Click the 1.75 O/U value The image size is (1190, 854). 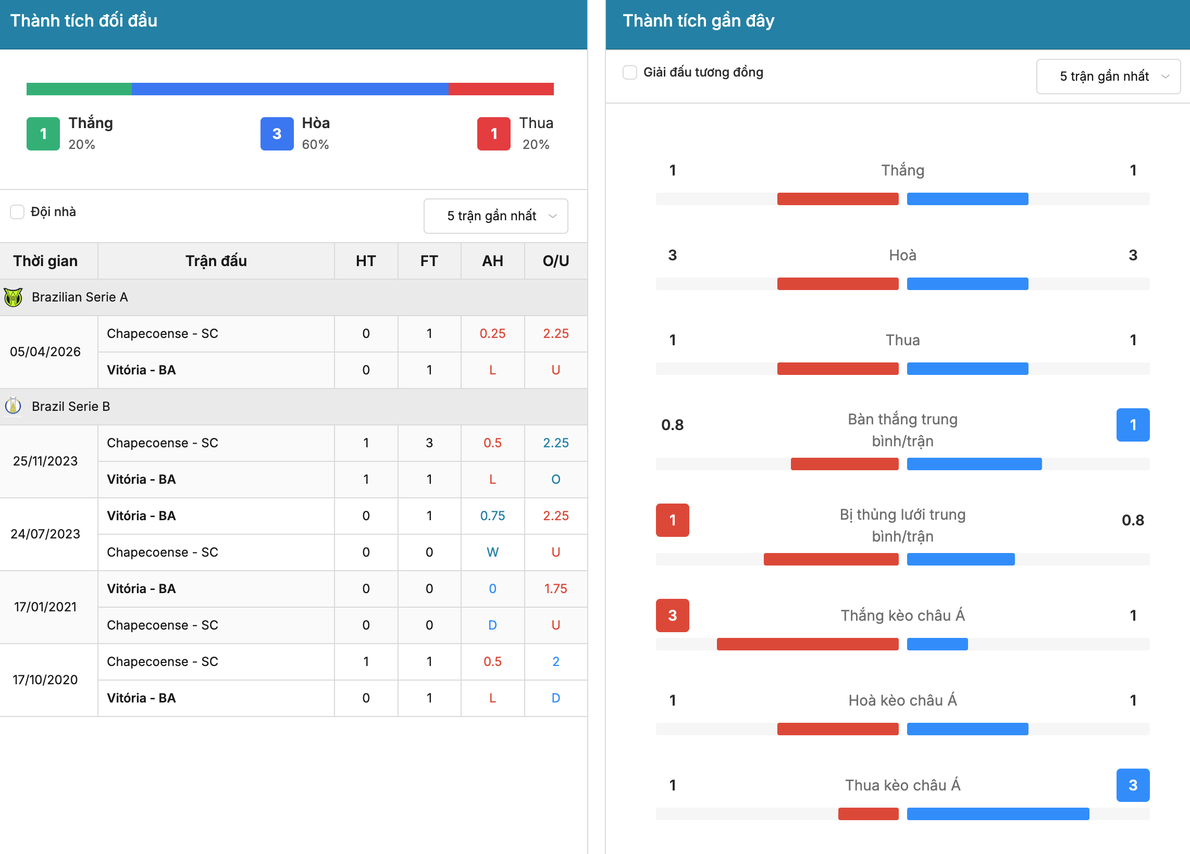click(556, 589)
